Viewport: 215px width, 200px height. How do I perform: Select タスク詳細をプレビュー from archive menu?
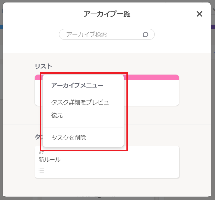point(83,102)
